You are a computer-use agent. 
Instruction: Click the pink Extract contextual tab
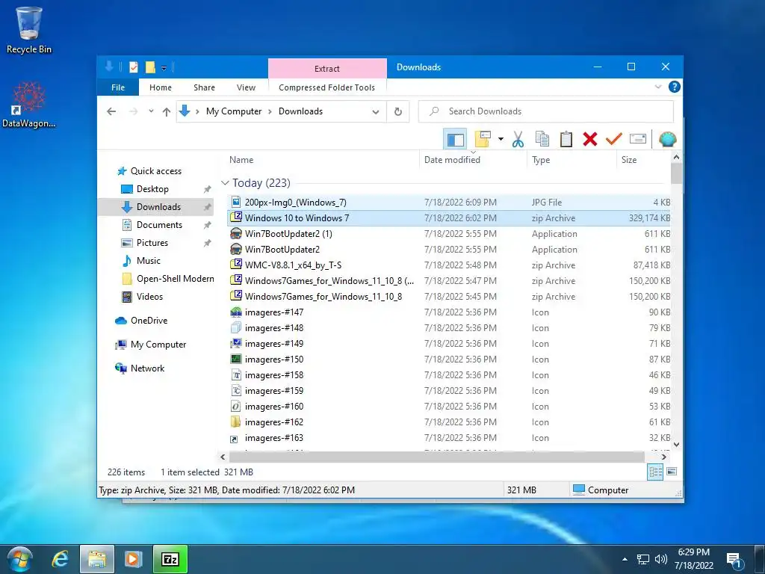(327, 68)
